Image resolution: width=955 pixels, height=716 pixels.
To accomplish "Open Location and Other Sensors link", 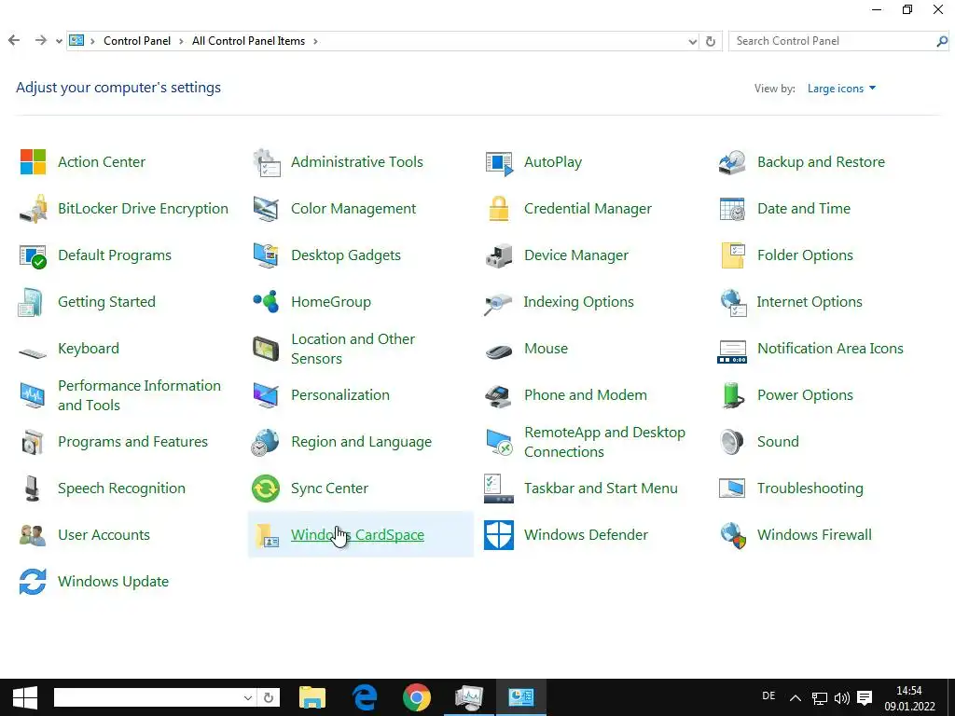I will (353, 349).
